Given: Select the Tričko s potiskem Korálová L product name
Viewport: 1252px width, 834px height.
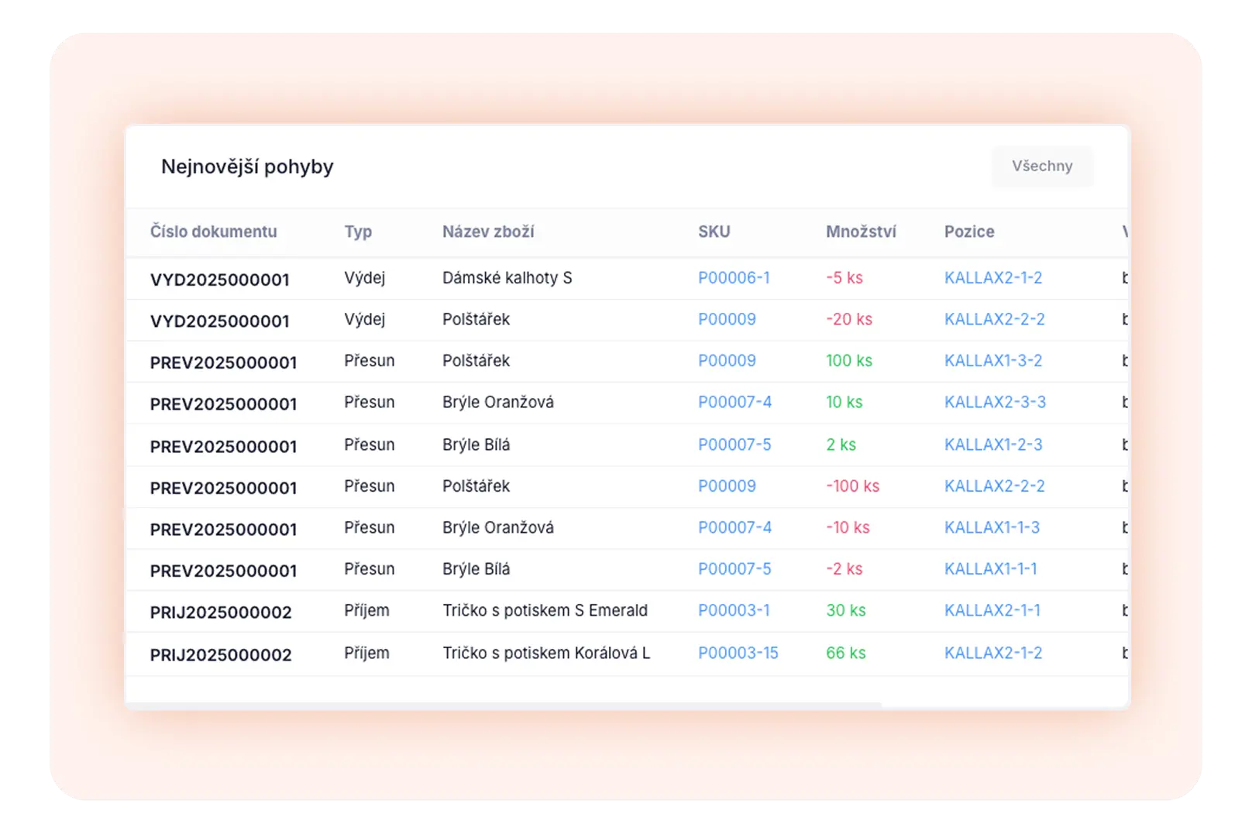Looking at the screenshot, I should 545,654.
